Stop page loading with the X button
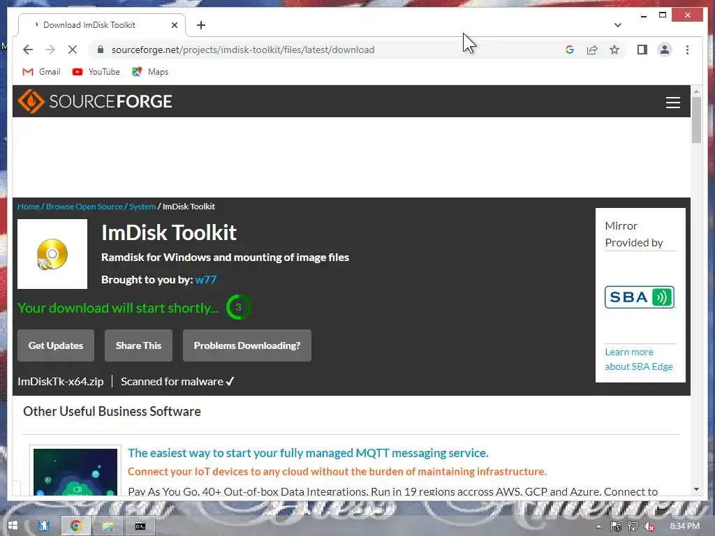 73,50
